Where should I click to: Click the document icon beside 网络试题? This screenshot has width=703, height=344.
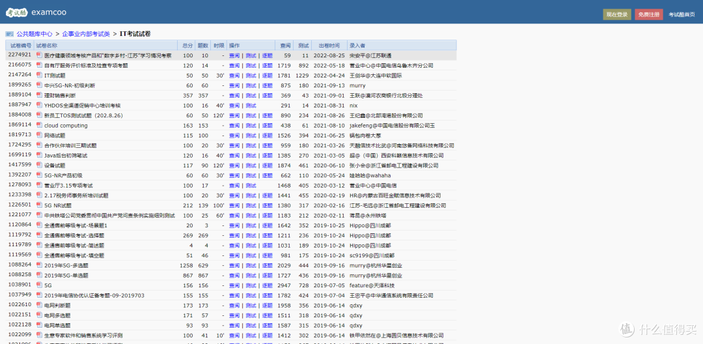click(39, 135)
